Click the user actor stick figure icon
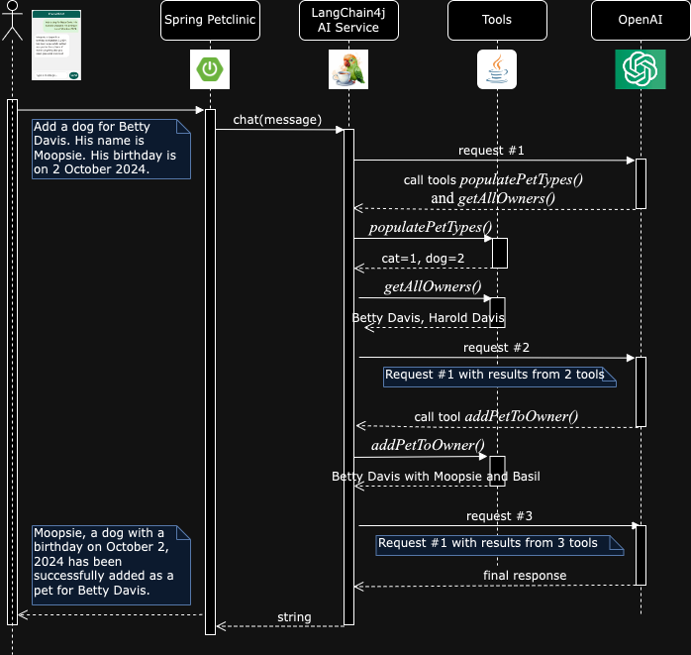The height and width of the screenshot is (655, 691). point(12,21)
